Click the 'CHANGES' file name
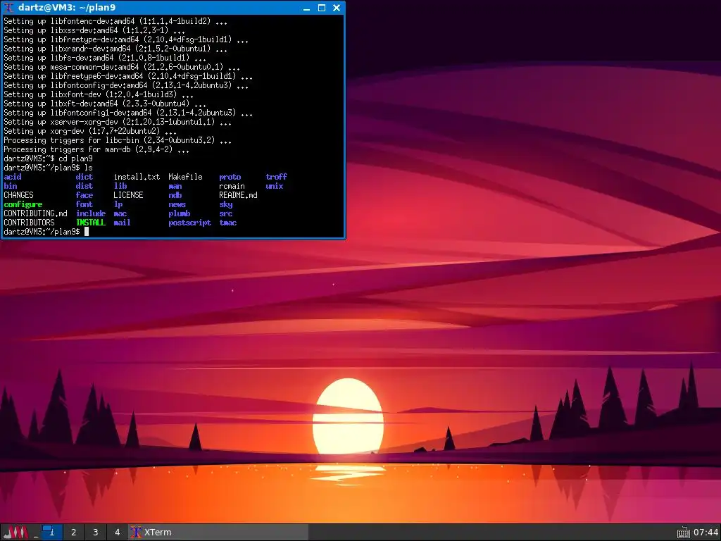Viewport: 721px width, 541px height. [x=18, y=195]
